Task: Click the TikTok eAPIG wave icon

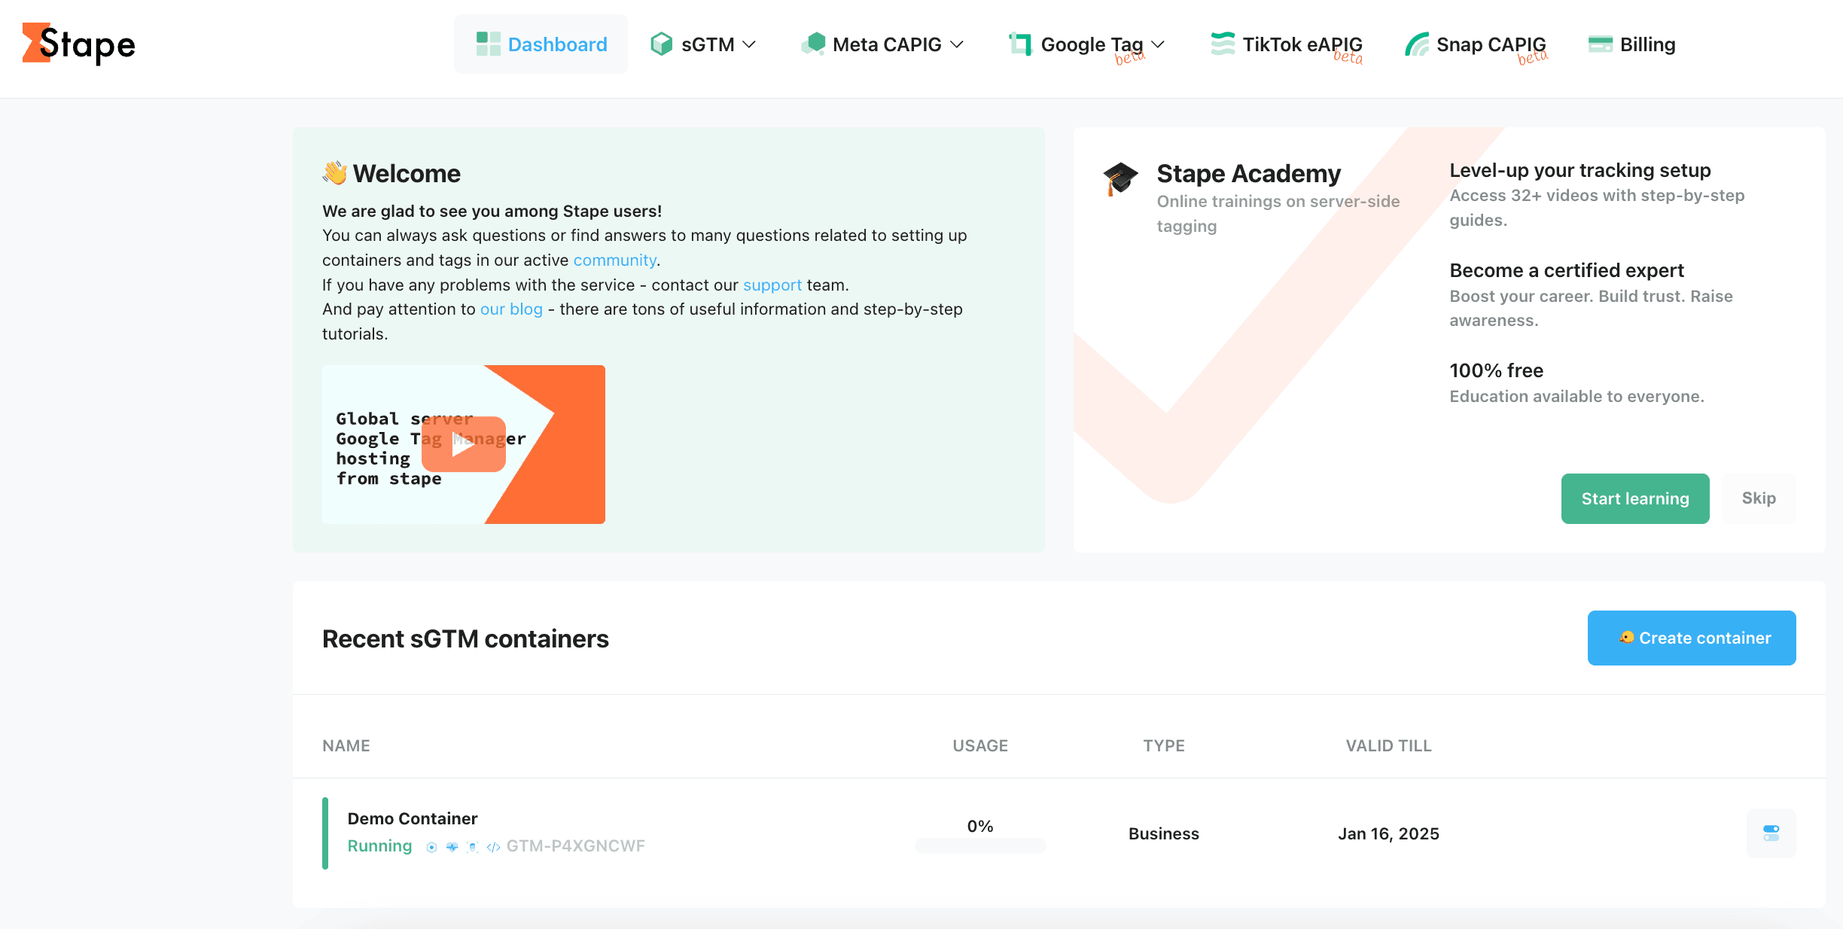Action: pyautogui.click(x=1222, y=44)
